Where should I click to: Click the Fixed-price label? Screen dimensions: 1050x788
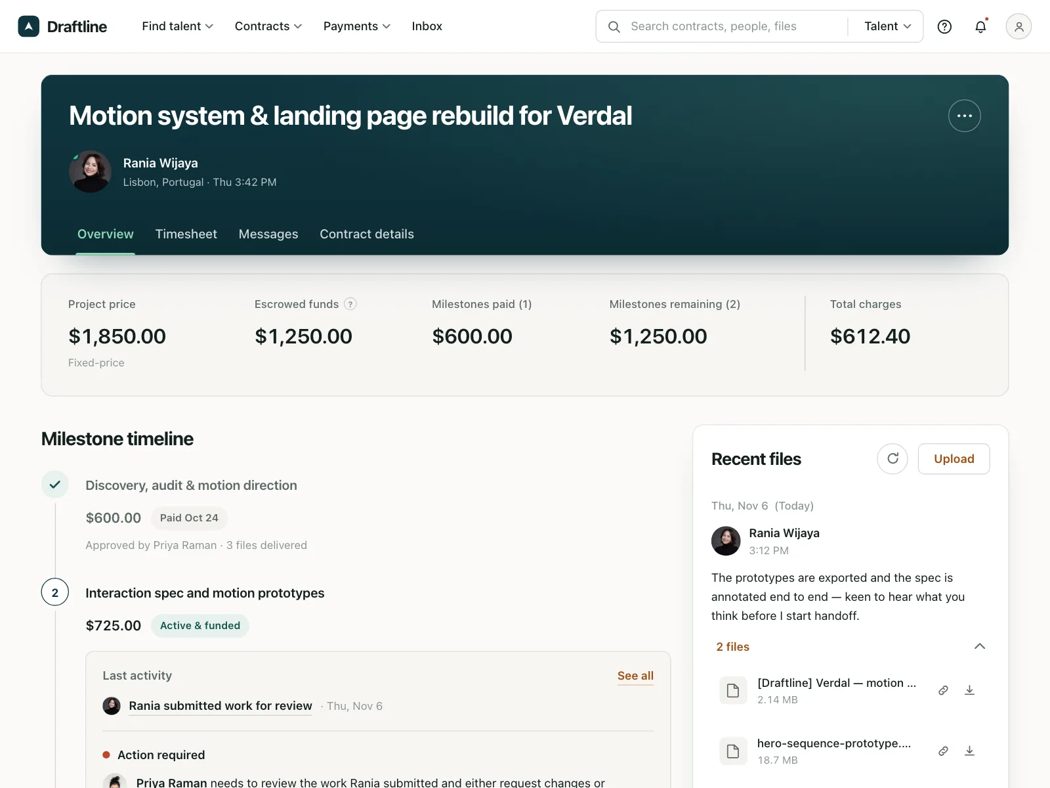tap(96, 362)
